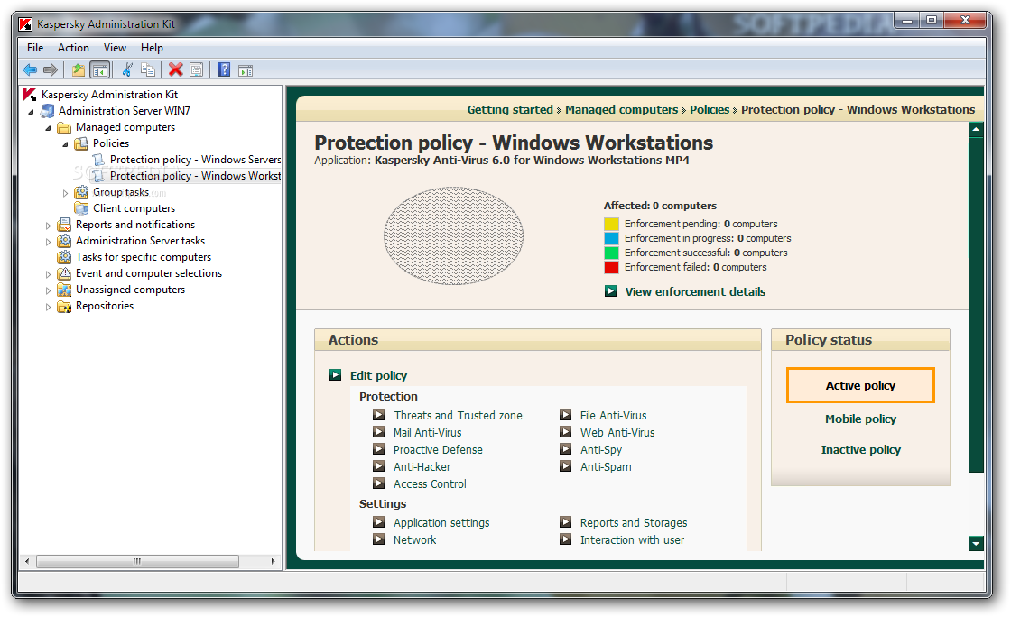Select the Kaspersky Administration Kit root node
Image resolution: width=1011 pixels, height=617 pixels.
[109, 95]
